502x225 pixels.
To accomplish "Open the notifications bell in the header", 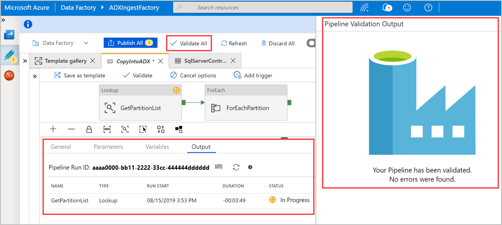I will (x=387, y=7).
